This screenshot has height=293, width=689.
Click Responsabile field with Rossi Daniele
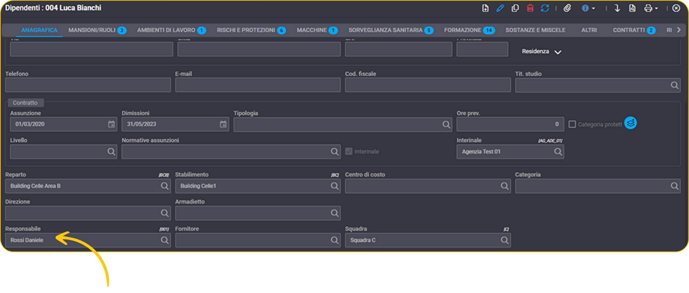click(x=88, y=240)
